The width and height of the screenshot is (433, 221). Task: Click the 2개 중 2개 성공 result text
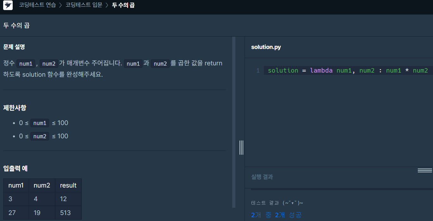(276, 215)
